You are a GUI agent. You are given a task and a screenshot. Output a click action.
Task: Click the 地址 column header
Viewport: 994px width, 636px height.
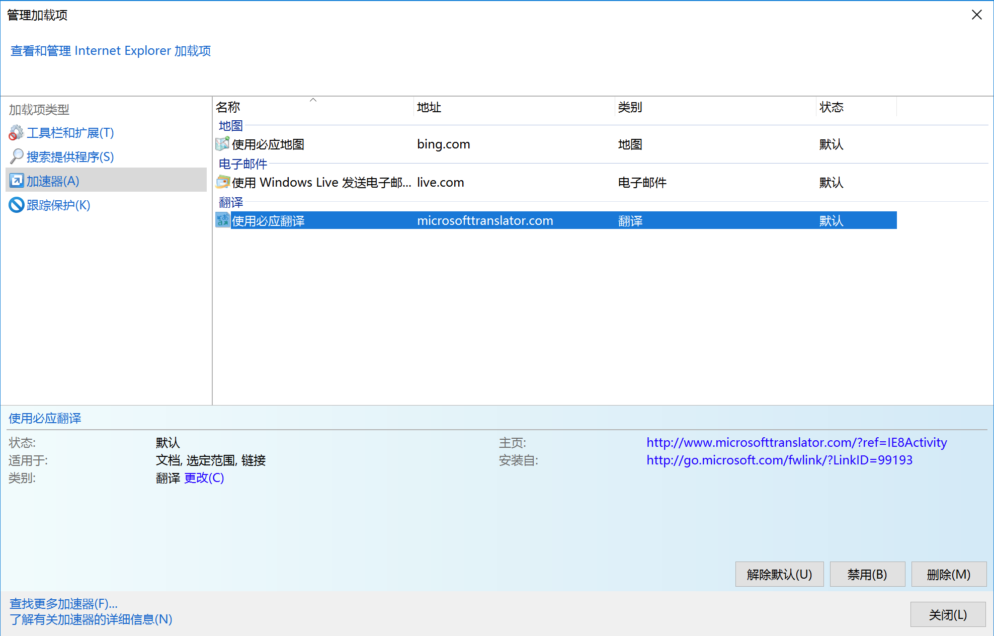429,107
